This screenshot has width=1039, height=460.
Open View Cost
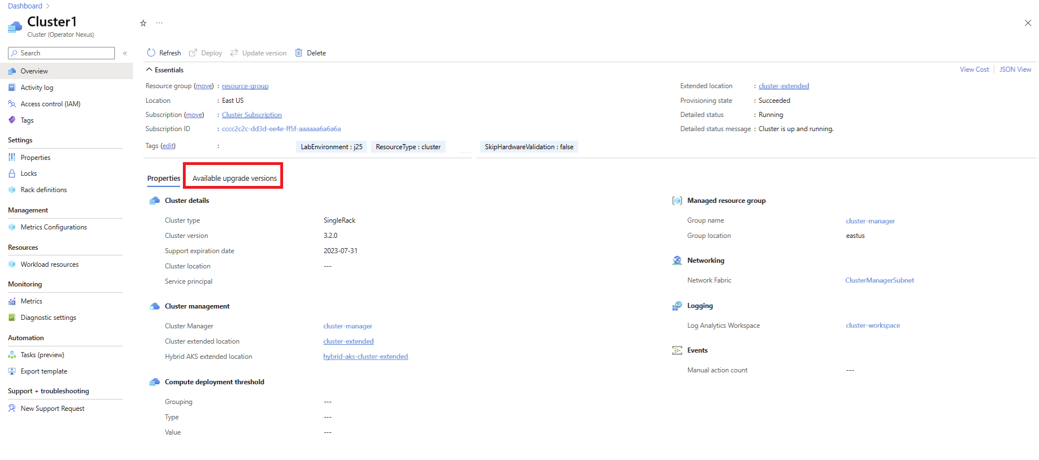pos(974,70)
